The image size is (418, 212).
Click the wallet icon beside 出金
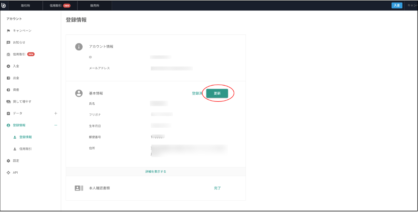pyautogui.click(x=8, y=78)
